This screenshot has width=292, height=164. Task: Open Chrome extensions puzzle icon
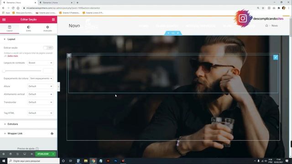coord(279,8)
